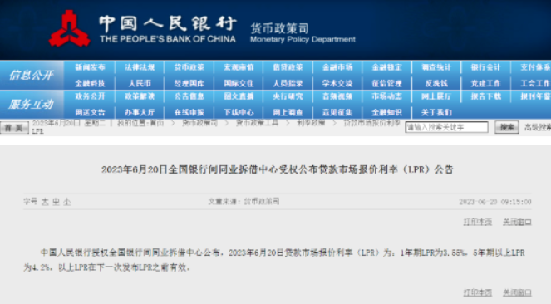Open the 货币政策 navigation item

[x=189, y=67]
